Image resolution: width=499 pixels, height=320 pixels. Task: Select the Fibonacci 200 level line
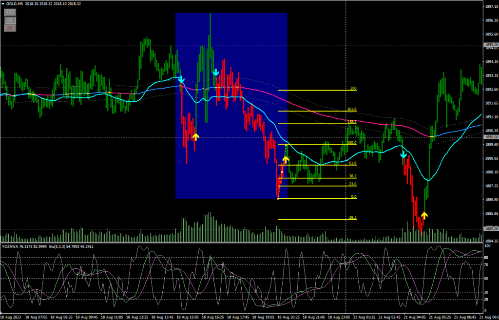(317, 90)
